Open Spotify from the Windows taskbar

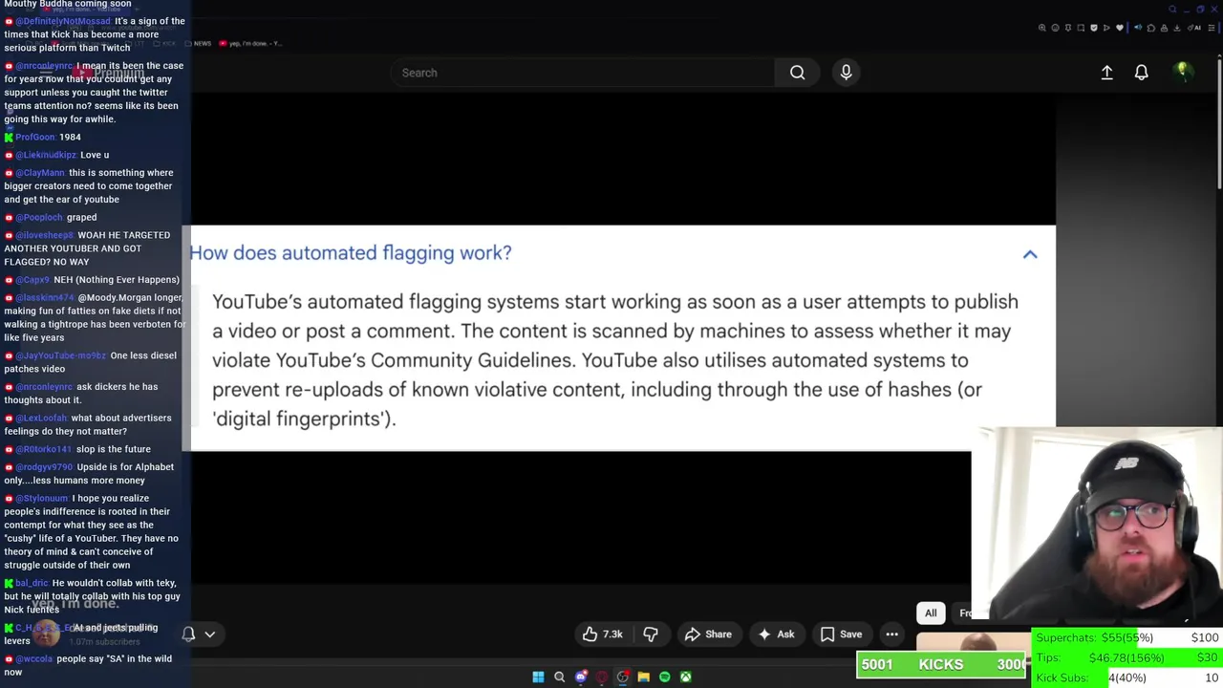(x=665, y=677)
